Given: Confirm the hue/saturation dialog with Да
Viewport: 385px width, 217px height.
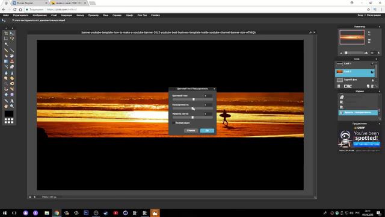Looking at the screenshot, I should pos(207,131).
